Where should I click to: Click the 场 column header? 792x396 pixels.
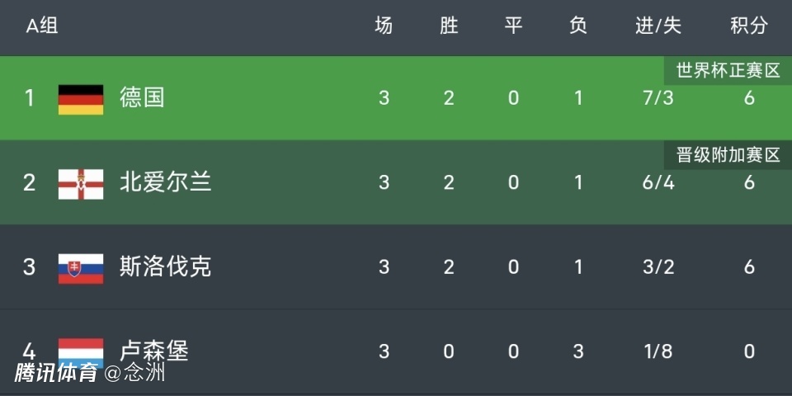click(x=384, y=26)
